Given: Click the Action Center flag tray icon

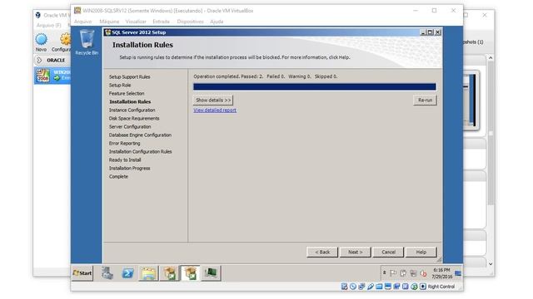Looking at the screenshot, I should 393,273.
